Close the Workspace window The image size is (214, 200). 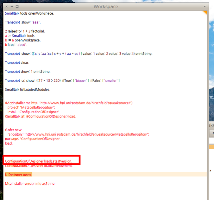6,7
